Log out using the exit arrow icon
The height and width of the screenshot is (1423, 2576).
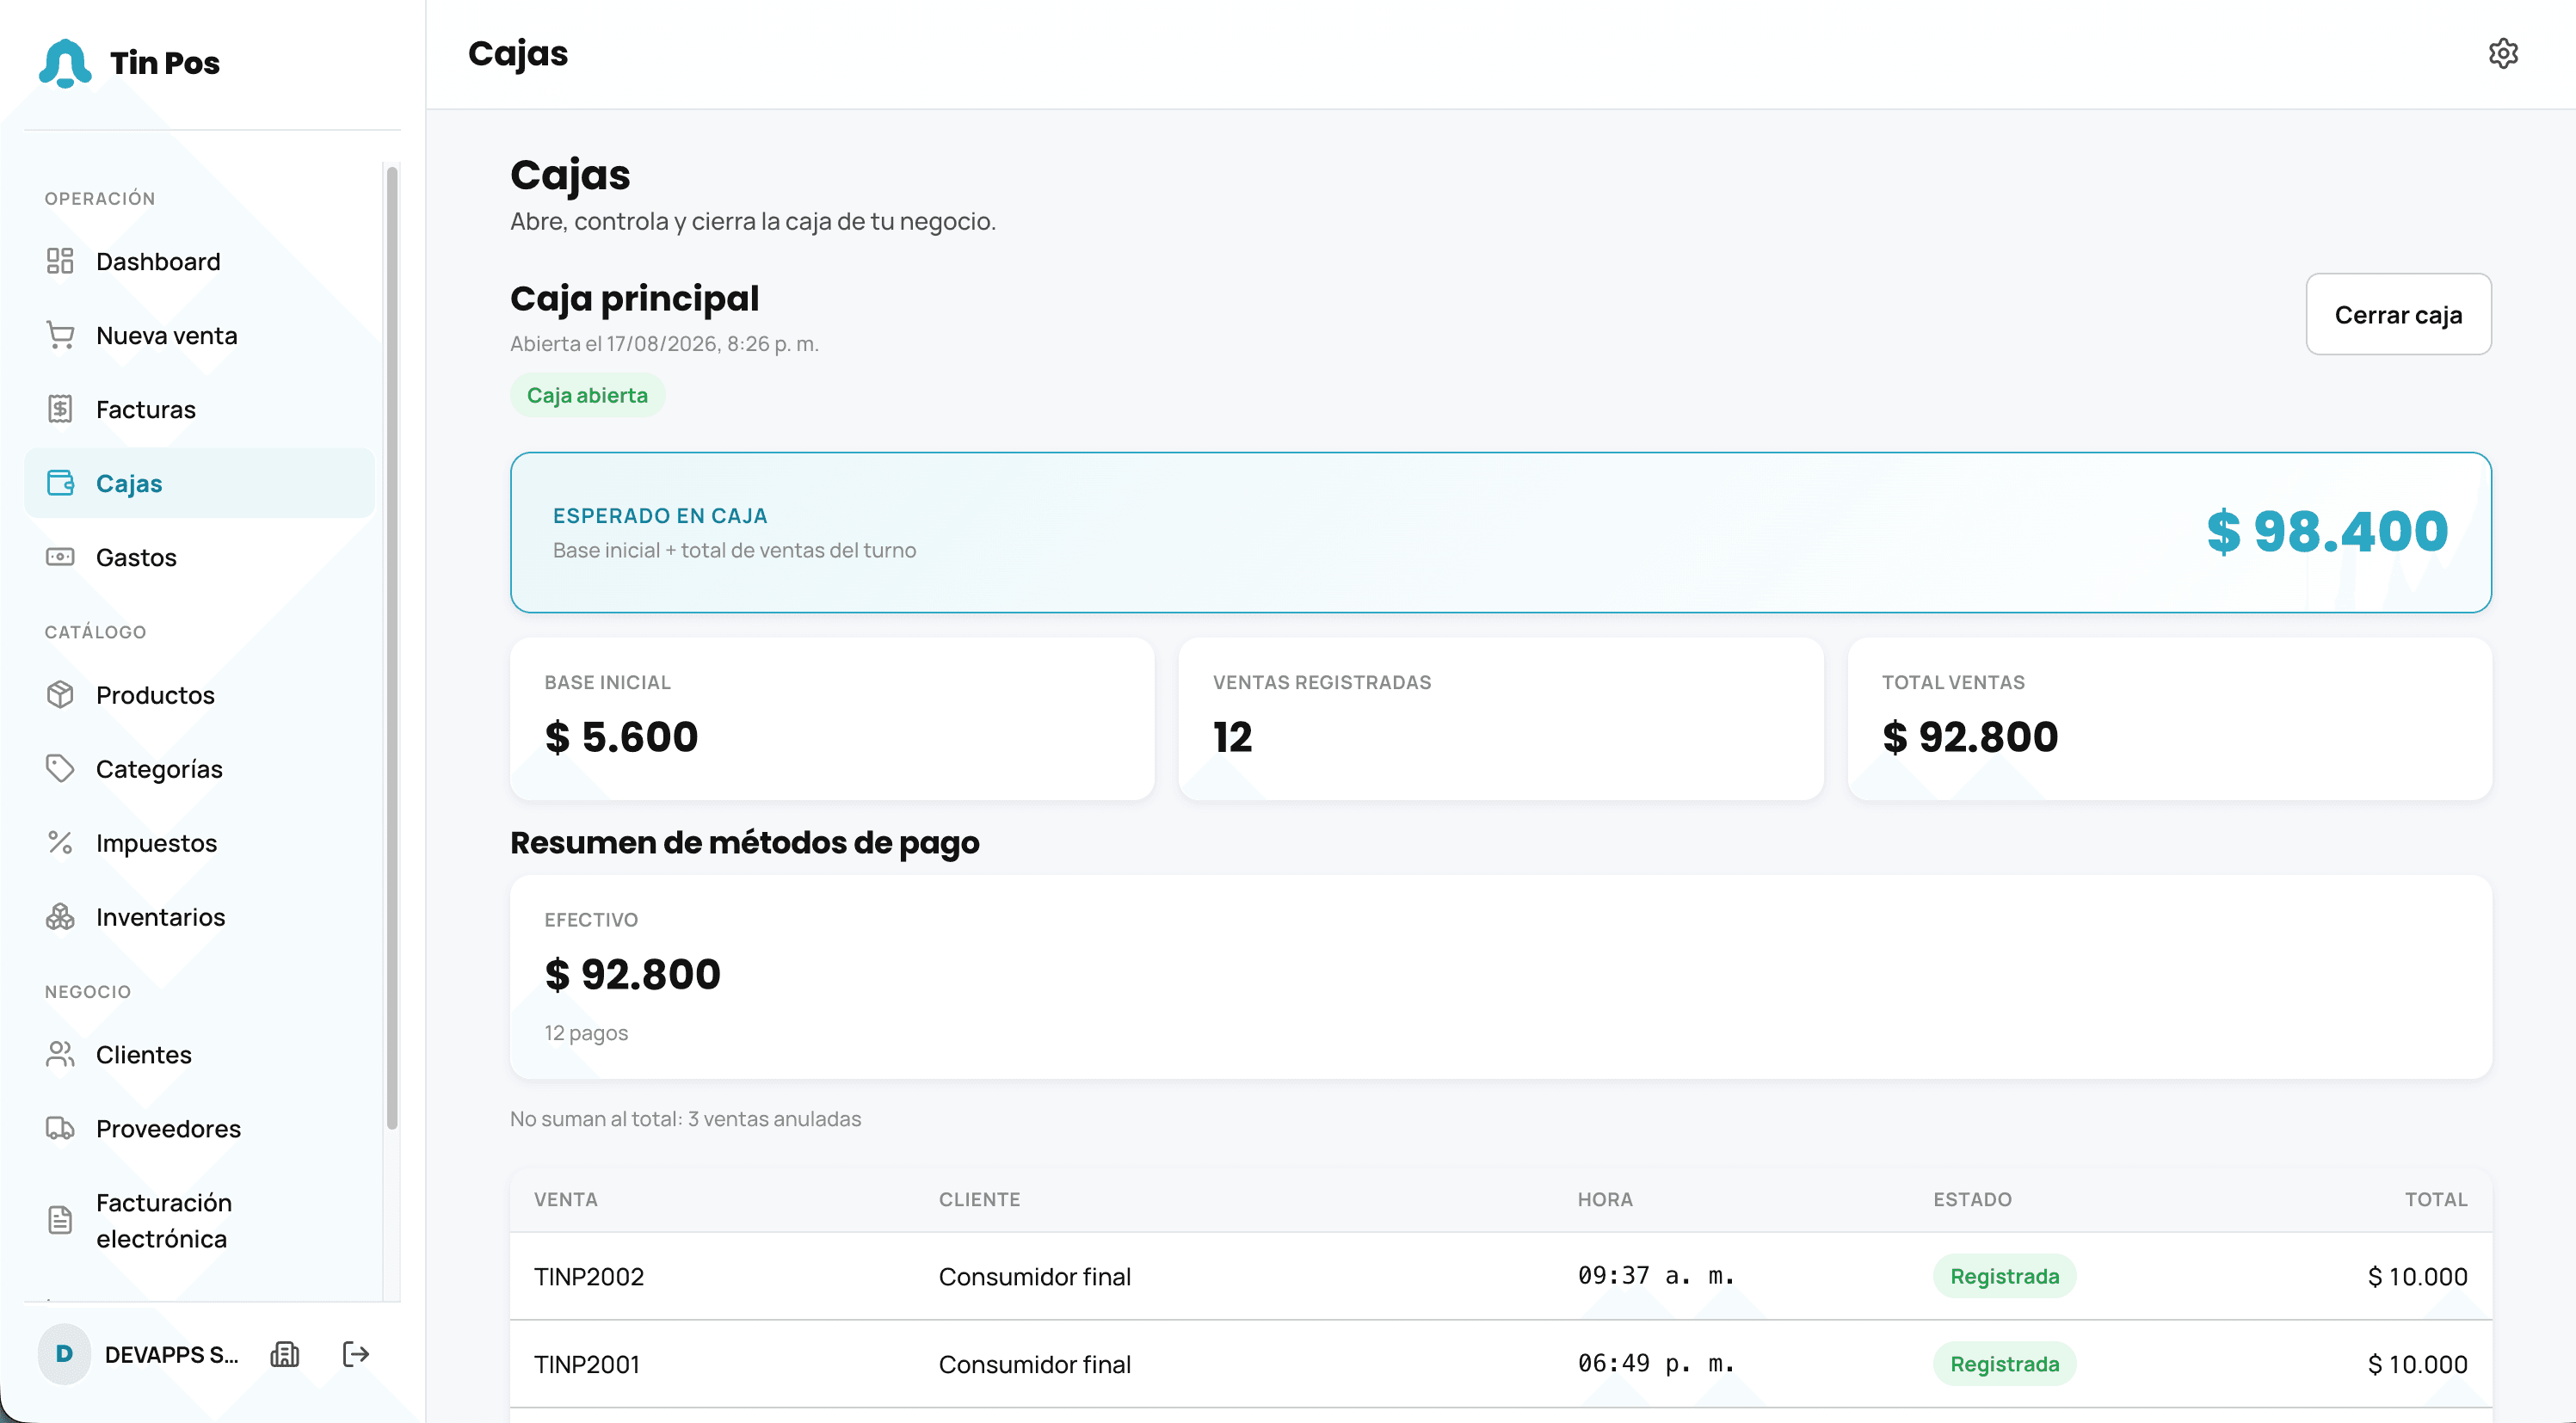356,1354
